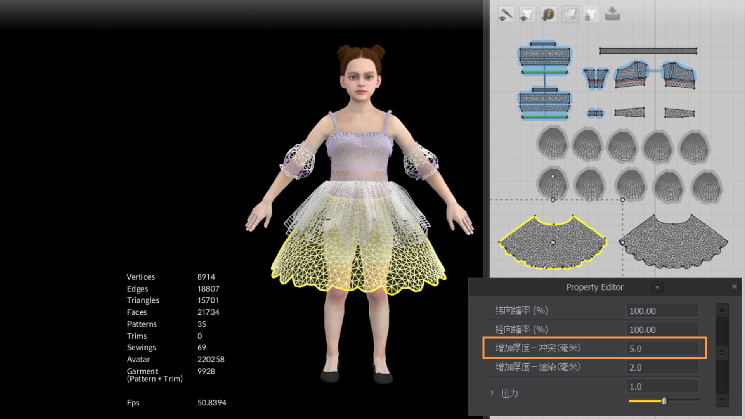Toggle garment visibility with the shirt-eye icon
745x419 pixels.
point(527,14)
